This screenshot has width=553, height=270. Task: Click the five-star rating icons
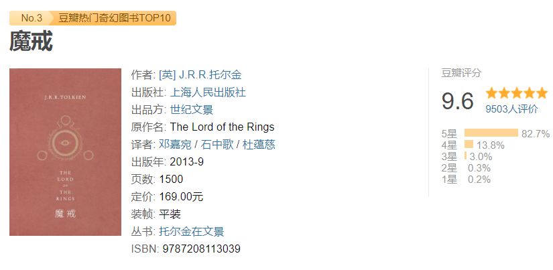pos(516,93)
